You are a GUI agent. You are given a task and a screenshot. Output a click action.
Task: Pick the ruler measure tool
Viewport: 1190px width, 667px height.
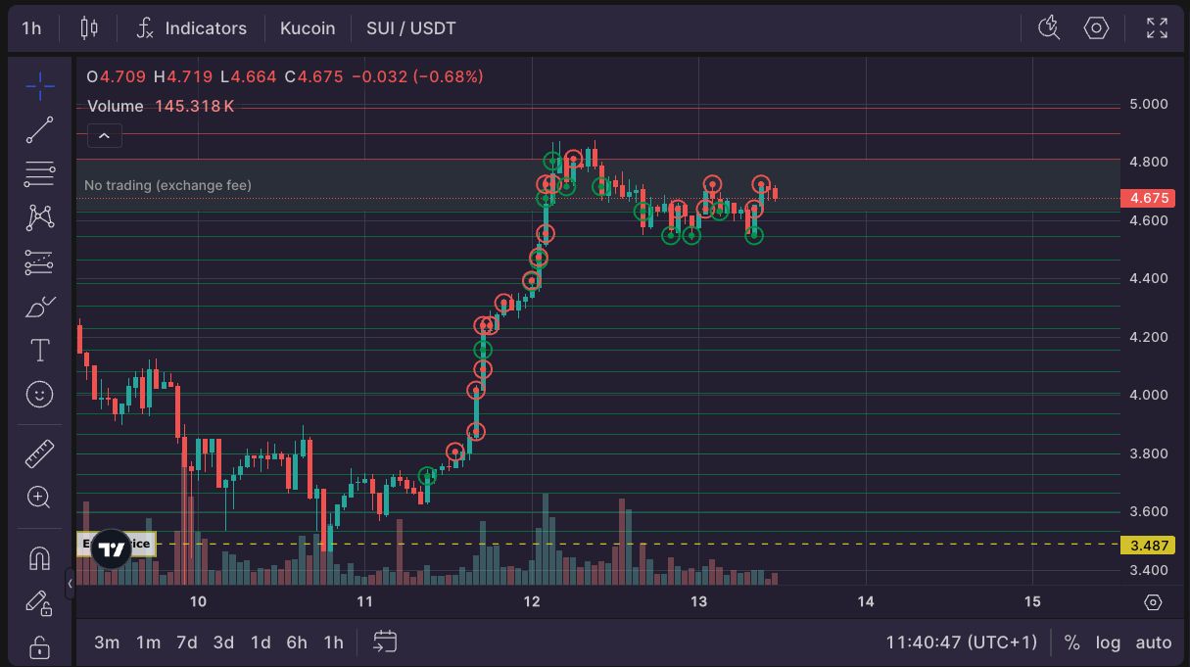click(39, 453)
